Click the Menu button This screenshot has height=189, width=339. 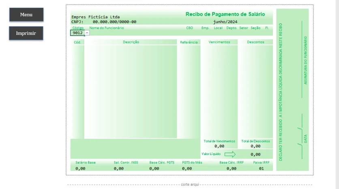pos(26,15)
